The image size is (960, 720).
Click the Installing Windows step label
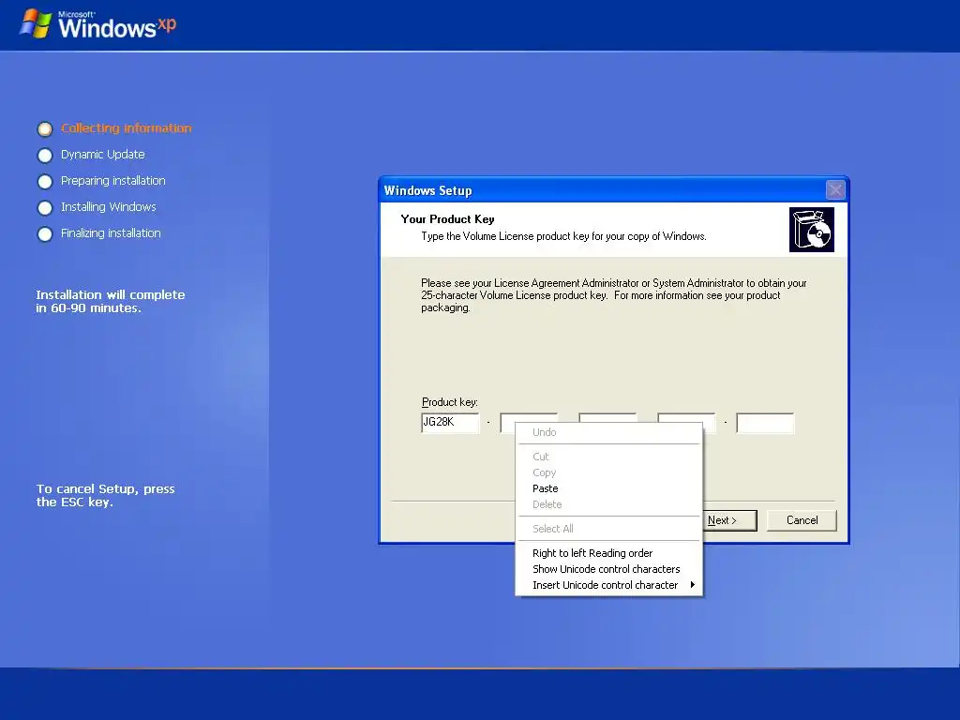[109, 207]
